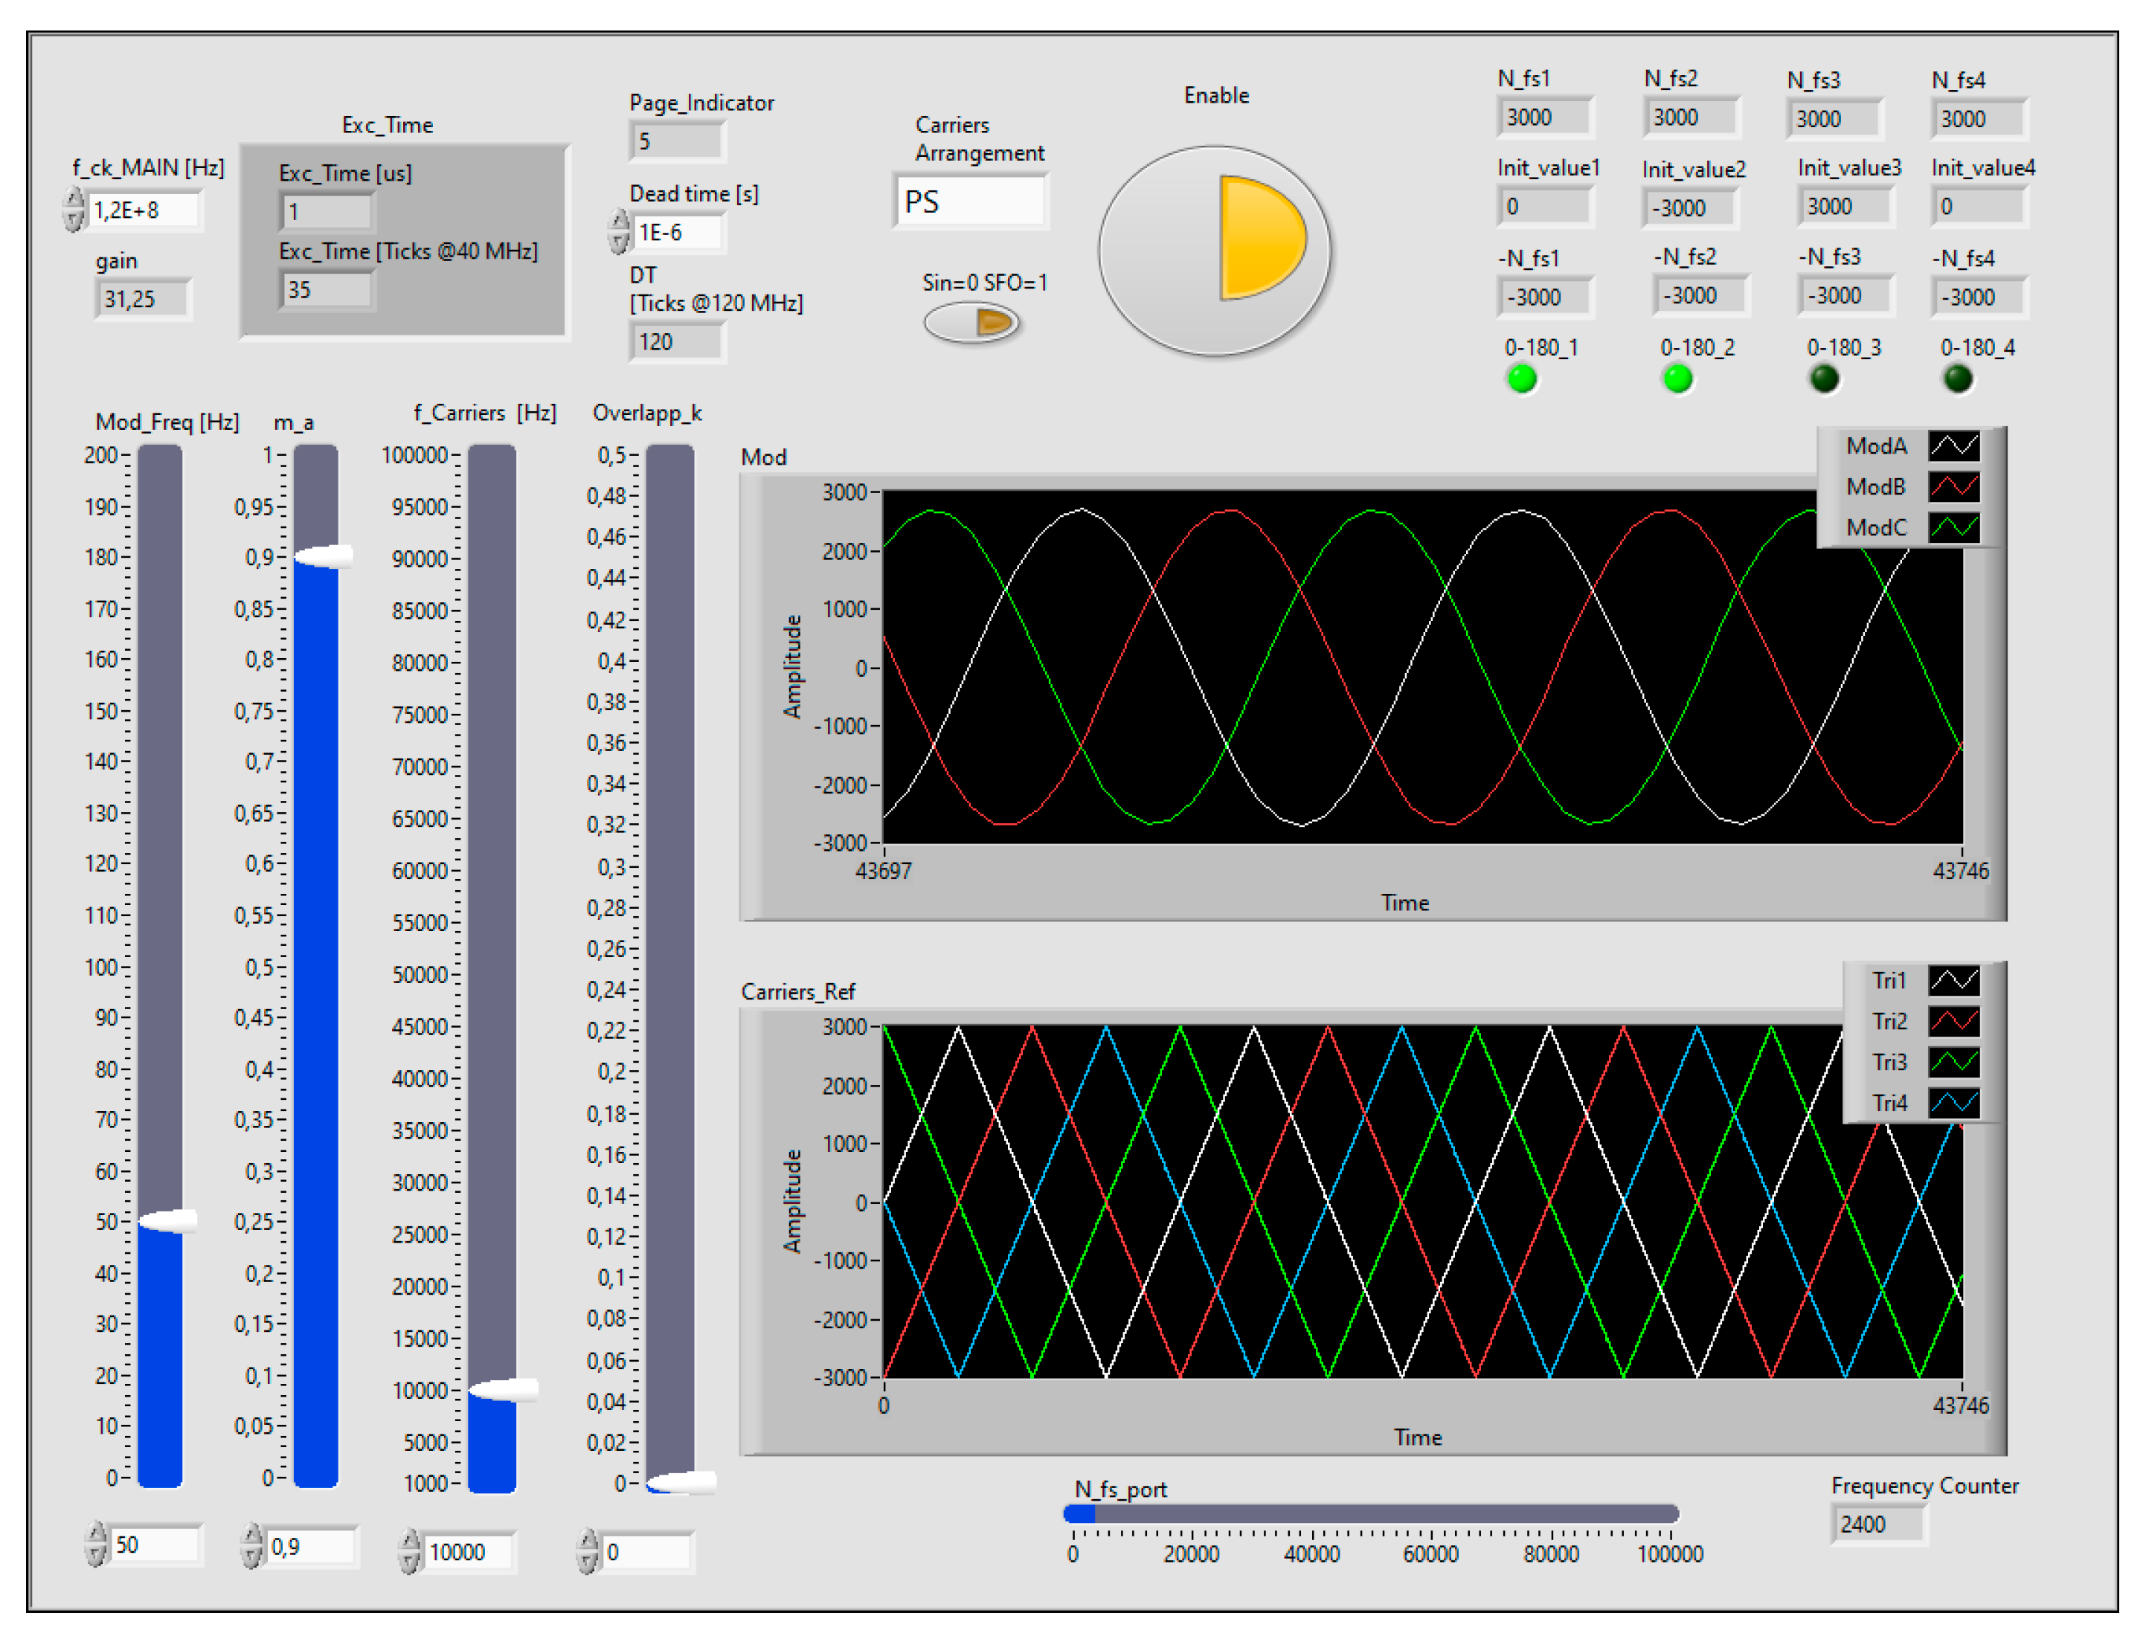Image resolution: width=2146 pixels, height=1639 pixels.
Task: Click the Dead time stepper arrows
Action: click(617, 232)
